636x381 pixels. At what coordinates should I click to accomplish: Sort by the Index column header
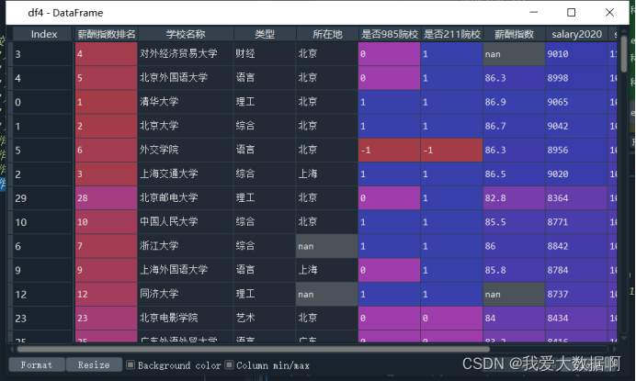pos(44,34)
